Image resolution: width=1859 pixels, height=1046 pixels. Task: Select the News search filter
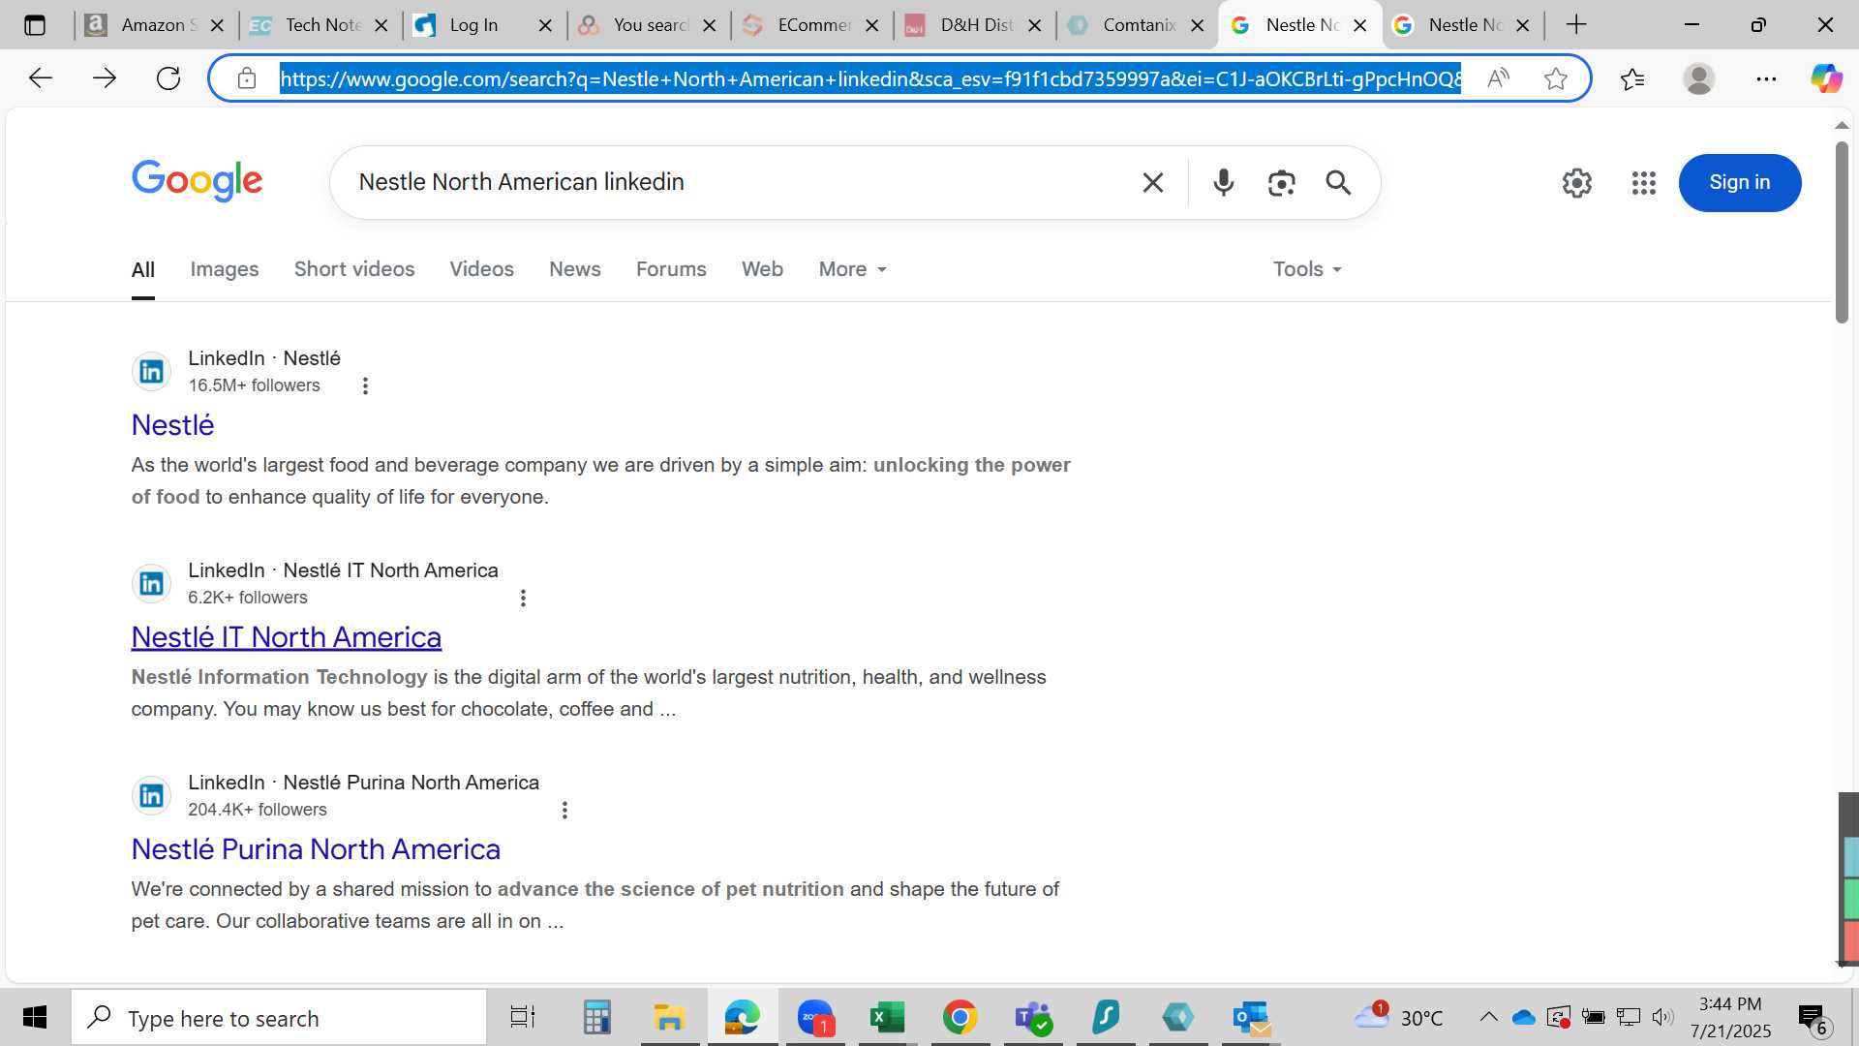[x=575, y=269]
